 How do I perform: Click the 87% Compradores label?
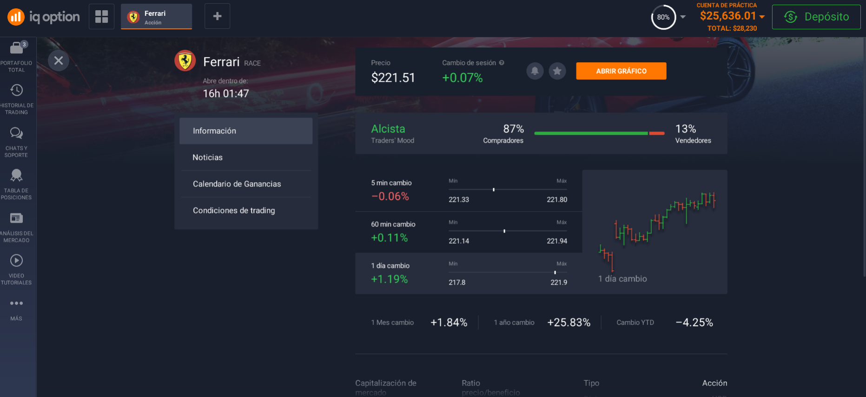pos(503,134)
